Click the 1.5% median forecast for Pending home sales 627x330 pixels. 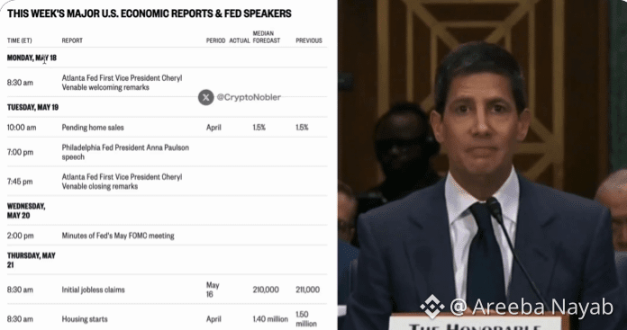click(x=259, y=128)
